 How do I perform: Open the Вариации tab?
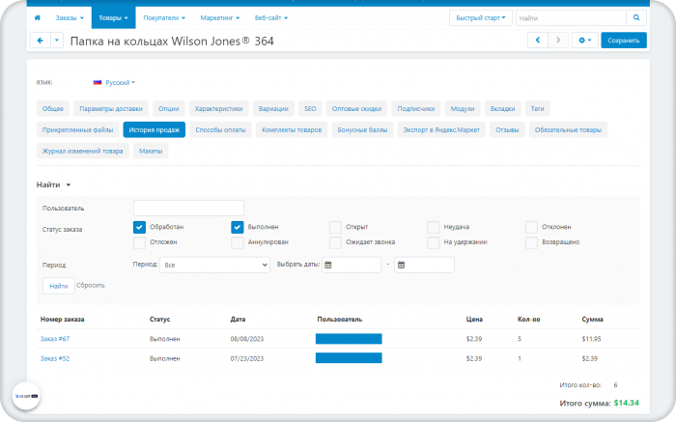[x=273, y=108]
